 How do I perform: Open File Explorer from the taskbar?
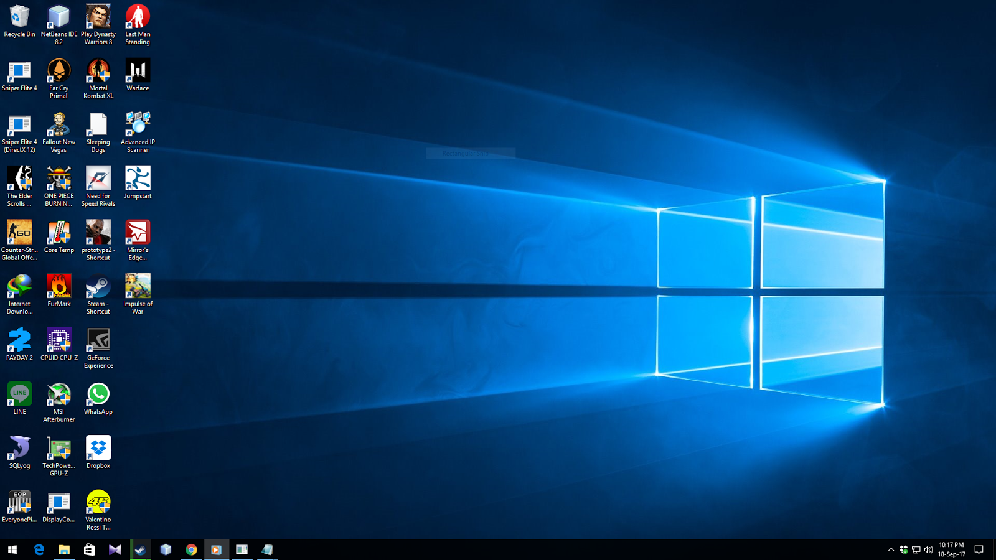(x=63, y=549)
